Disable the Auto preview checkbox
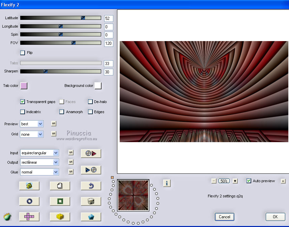The width and height of the screenshot is (289, 227). [249, 181]
